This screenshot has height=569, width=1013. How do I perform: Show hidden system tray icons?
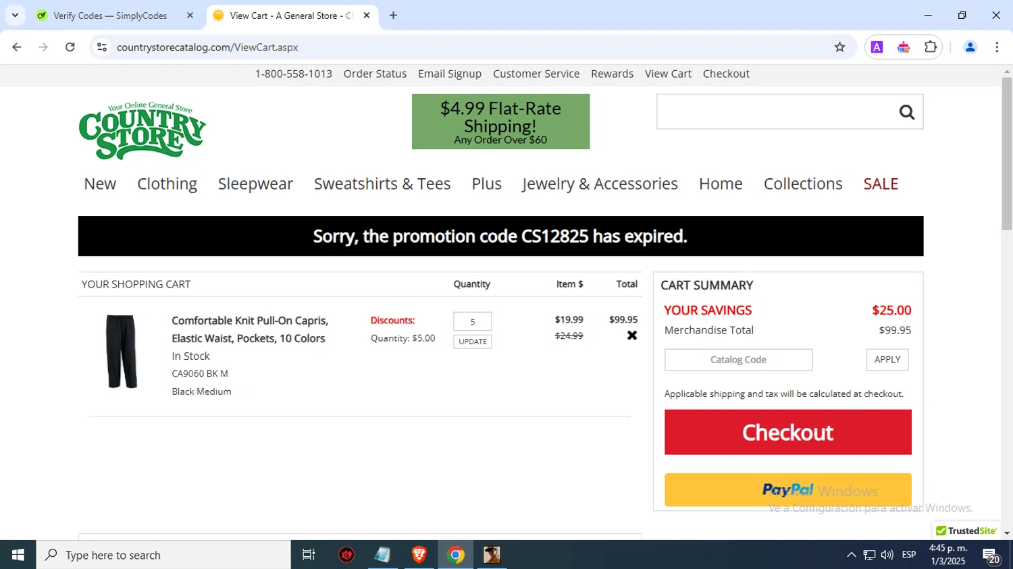point(852,555)
